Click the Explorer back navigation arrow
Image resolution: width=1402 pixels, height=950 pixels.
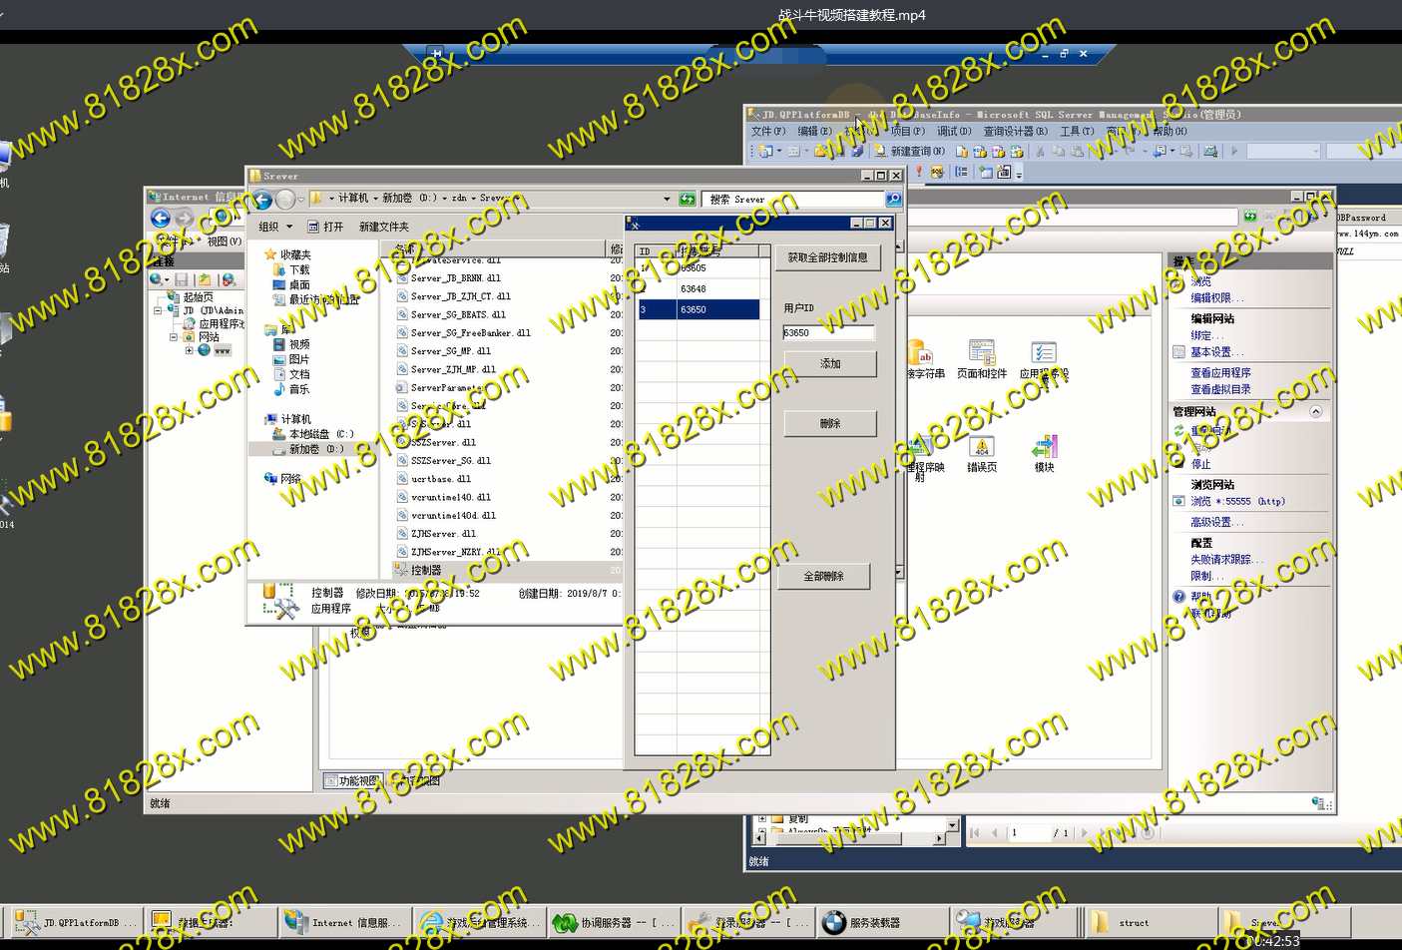(x=262, y=200)
